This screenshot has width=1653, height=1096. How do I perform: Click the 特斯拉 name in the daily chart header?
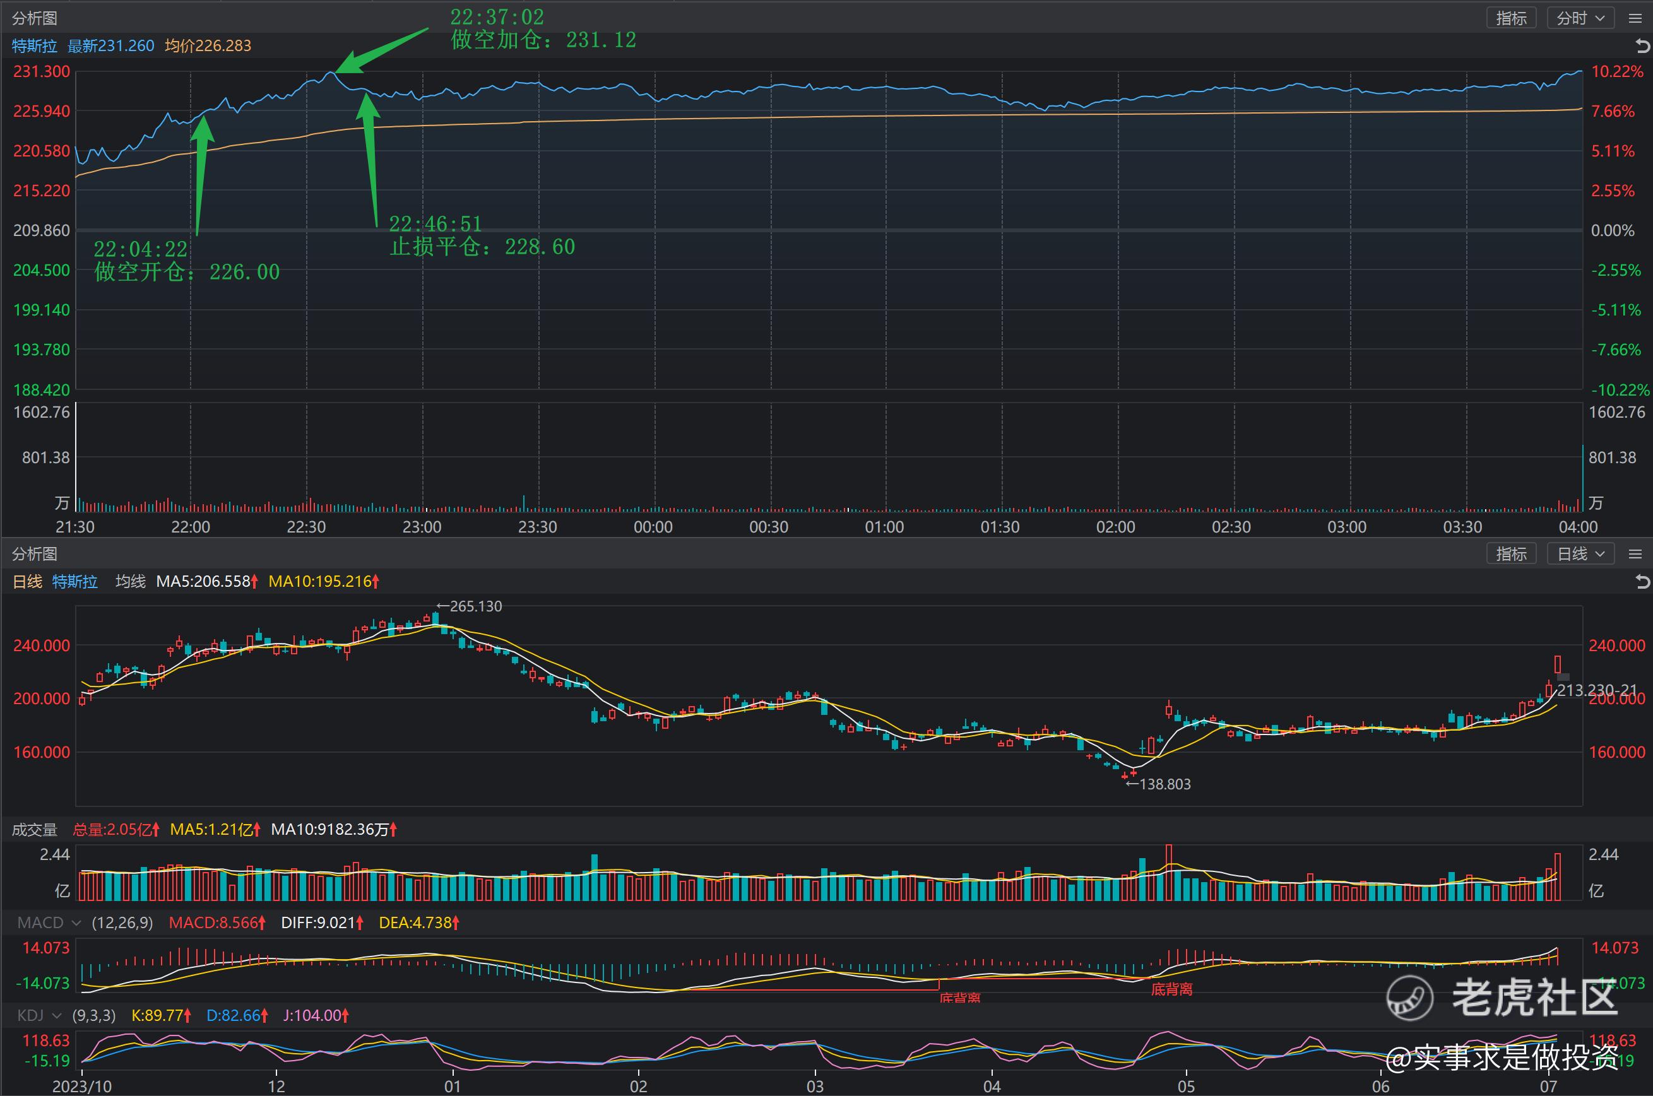coord(75,582)
